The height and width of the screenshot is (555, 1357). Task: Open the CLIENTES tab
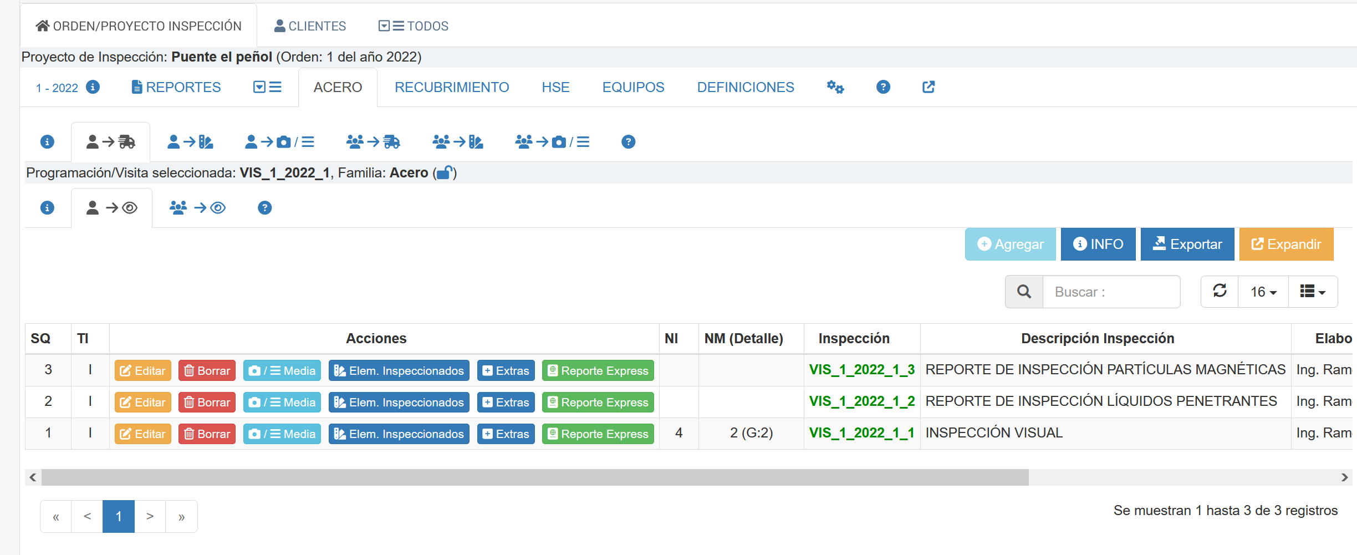(x=310, y=26)
